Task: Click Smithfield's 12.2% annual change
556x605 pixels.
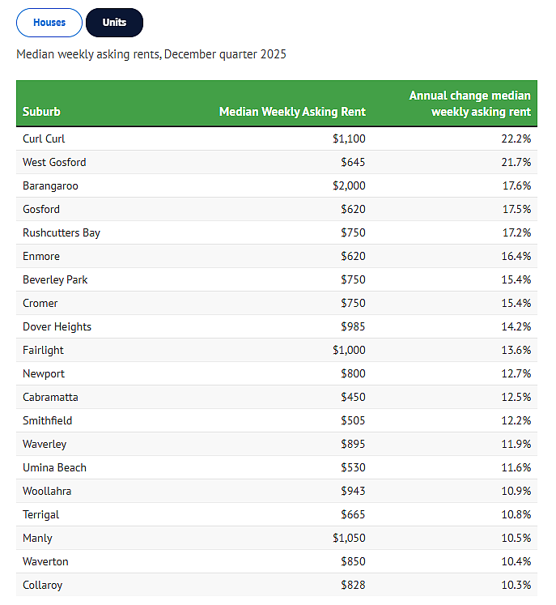Action: [516, 421]
